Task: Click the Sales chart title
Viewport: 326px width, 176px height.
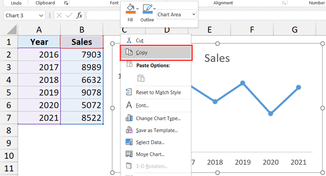Action: (217, 58)
